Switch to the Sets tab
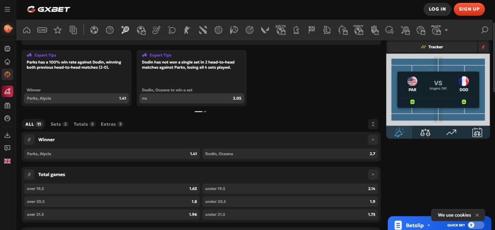Viewport: 495px width, 230px height. [59, 124]
